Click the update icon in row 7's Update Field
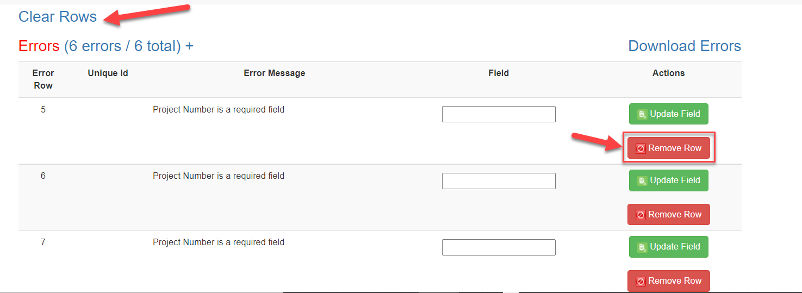802x293 pixels. [642, 247]
